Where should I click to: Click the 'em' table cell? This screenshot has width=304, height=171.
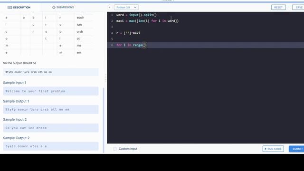pos(79,53)
